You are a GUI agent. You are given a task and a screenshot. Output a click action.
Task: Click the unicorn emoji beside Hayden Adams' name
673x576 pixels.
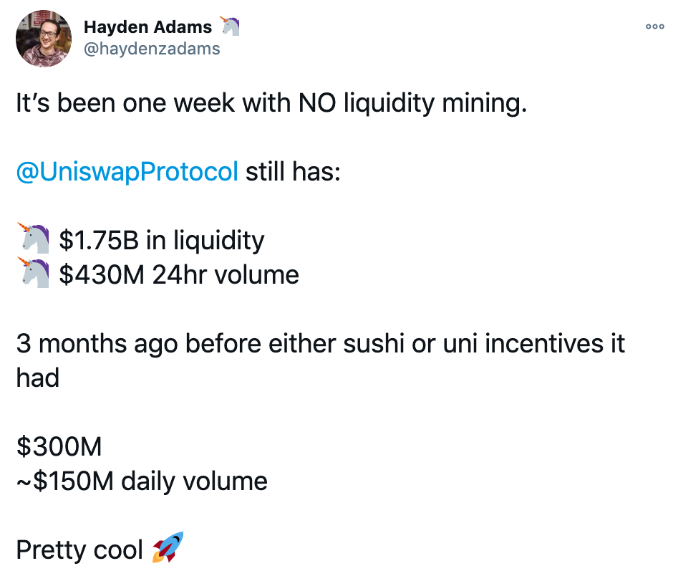230,26
